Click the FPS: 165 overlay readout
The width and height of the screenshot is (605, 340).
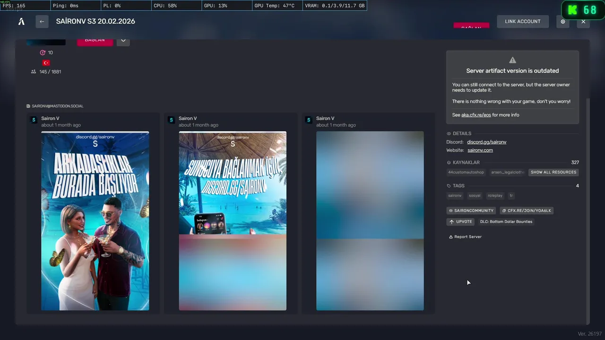click(25, 6)
